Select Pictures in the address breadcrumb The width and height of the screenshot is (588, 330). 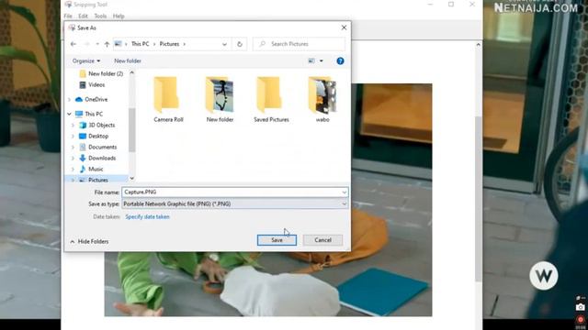tap(169, 44)
